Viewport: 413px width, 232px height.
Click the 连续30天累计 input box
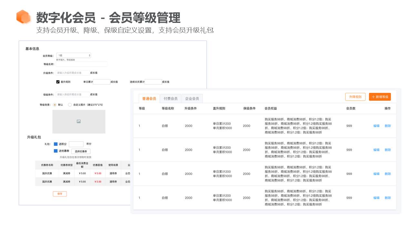(x=153, y=82)
